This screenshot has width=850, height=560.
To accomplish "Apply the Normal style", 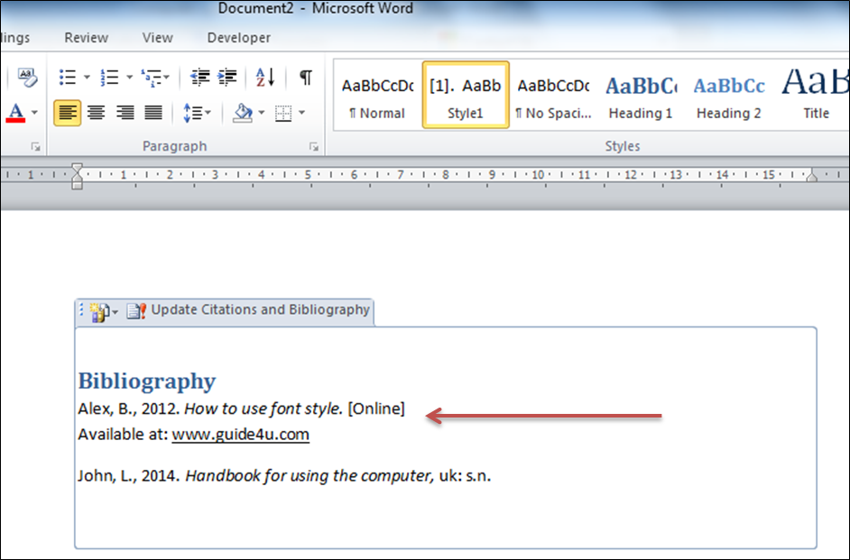I will pos(377,96).
